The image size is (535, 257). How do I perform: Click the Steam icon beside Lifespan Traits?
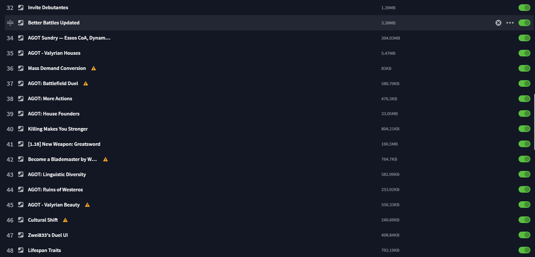21,250
